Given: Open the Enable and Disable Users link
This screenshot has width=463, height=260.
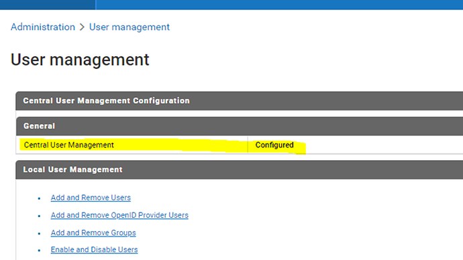Looking at the screenshot, I should 94,250.
